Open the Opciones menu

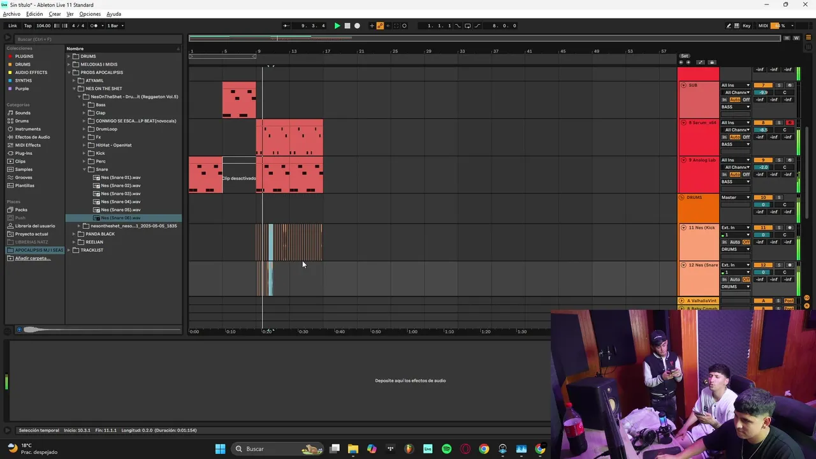tap(90, 14)
